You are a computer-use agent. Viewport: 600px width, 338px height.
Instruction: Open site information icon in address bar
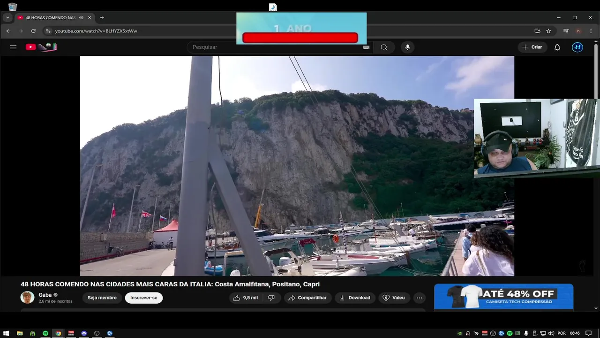[x=47, y=31]
